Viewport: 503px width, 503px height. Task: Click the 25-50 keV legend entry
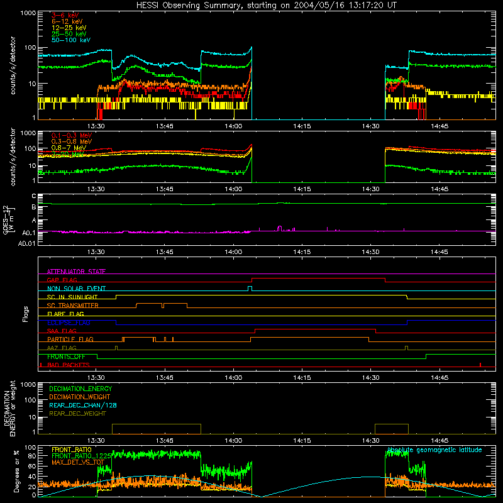[69, 34]
